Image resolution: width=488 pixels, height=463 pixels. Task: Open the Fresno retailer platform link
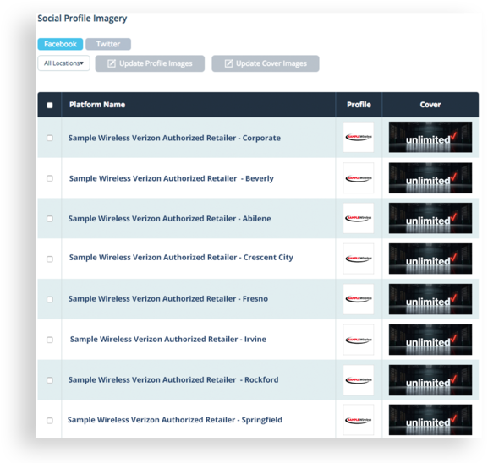(168, 299)
